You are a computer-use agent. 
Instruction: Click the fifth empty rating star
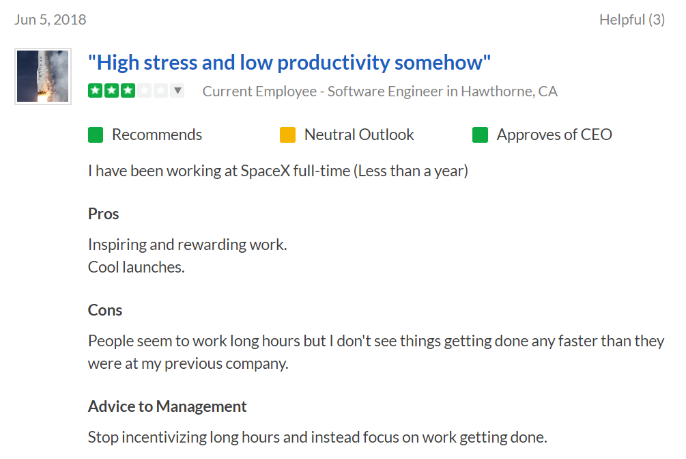(x=160, y=91)
